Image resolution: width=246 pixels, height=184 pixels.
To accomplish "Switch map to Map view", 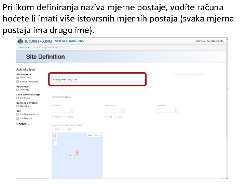I will [90, 135].
